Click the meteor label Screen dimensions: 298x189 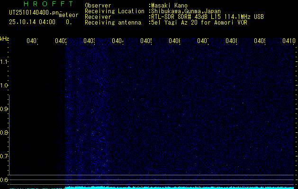69,15
